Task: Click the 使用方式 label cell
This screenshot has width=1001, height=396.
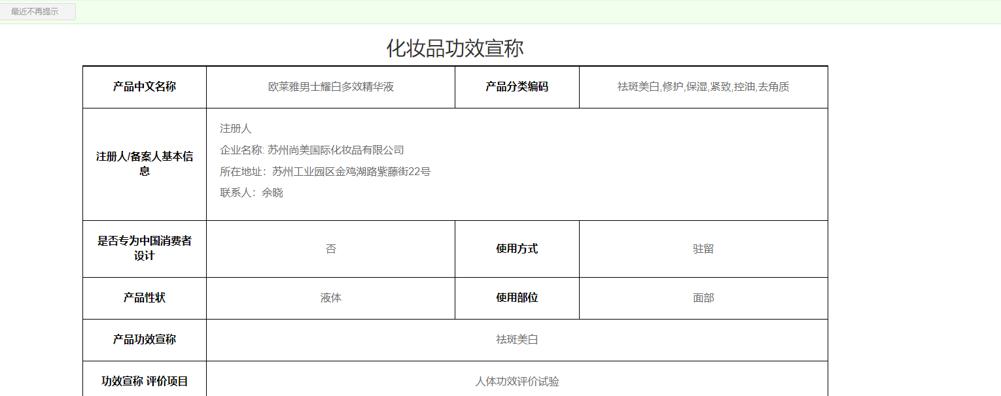Action: [x=517, y=249]
